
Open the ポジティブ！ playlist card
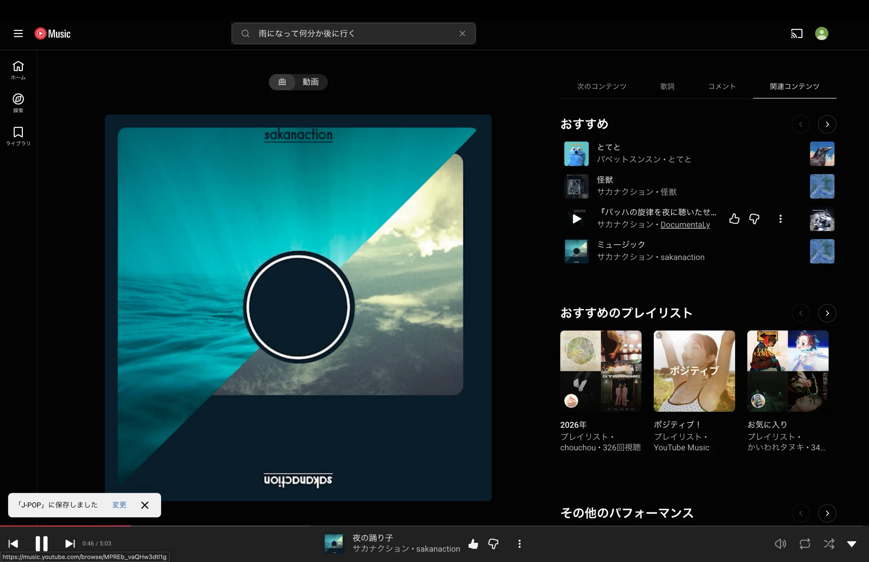pyautogui.click(x=694, y=371)
